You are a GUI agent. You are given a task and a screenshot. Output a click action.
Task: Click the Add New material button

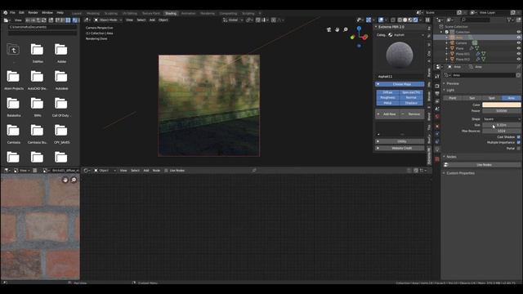click(x=387, y=114)
